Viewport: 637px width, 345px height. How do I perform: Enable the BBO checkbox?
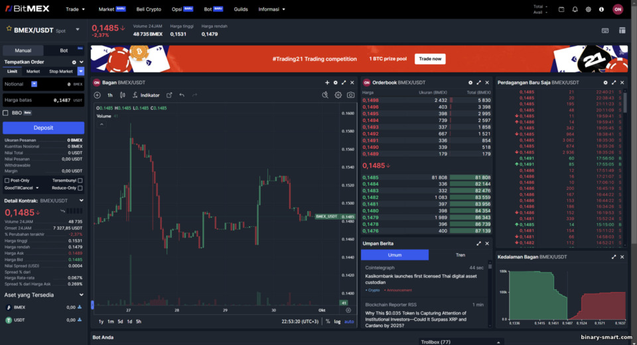pos(6,113)
